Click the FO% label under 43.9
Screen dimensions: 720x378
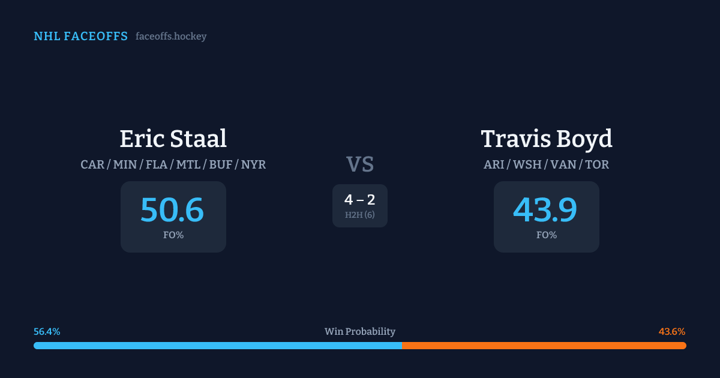546,235
